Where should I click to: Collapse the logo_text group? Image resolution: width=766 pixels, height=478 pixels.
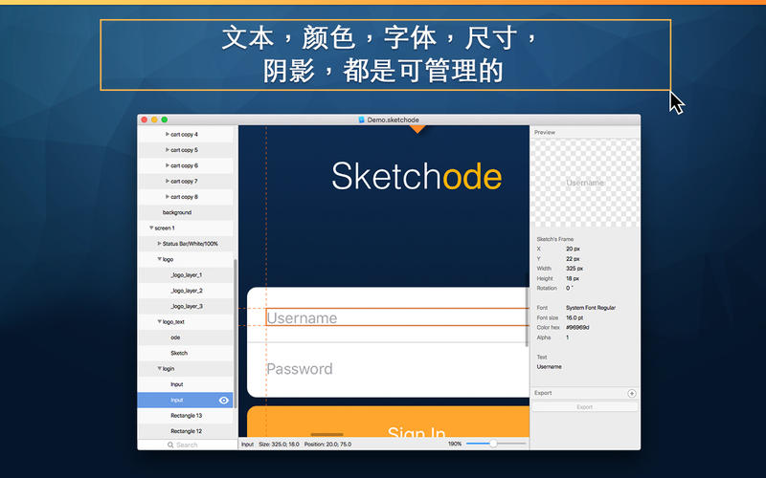[159, 321]
